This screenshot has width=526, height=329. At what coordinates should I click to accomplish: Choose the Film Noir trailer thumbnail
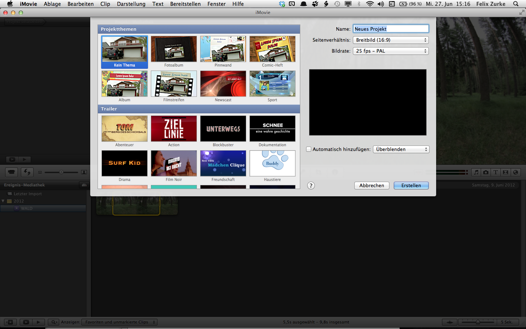pyautogui.click(x=174, y=163)
